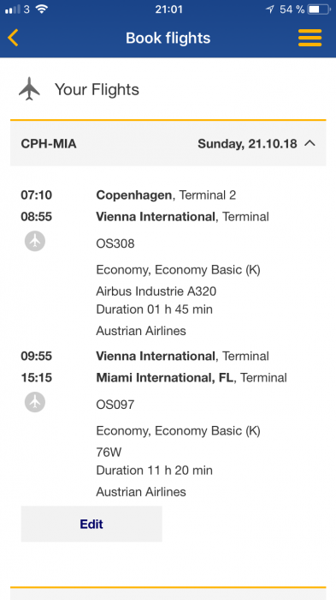Screen dimensions: 336x600
Task: Tap the Sunday, 21.10.18 date header
Action: [247, 144]
